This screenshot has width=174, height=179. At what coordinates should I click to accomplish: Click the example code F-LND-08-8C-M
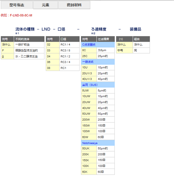[x=21, y=15]
